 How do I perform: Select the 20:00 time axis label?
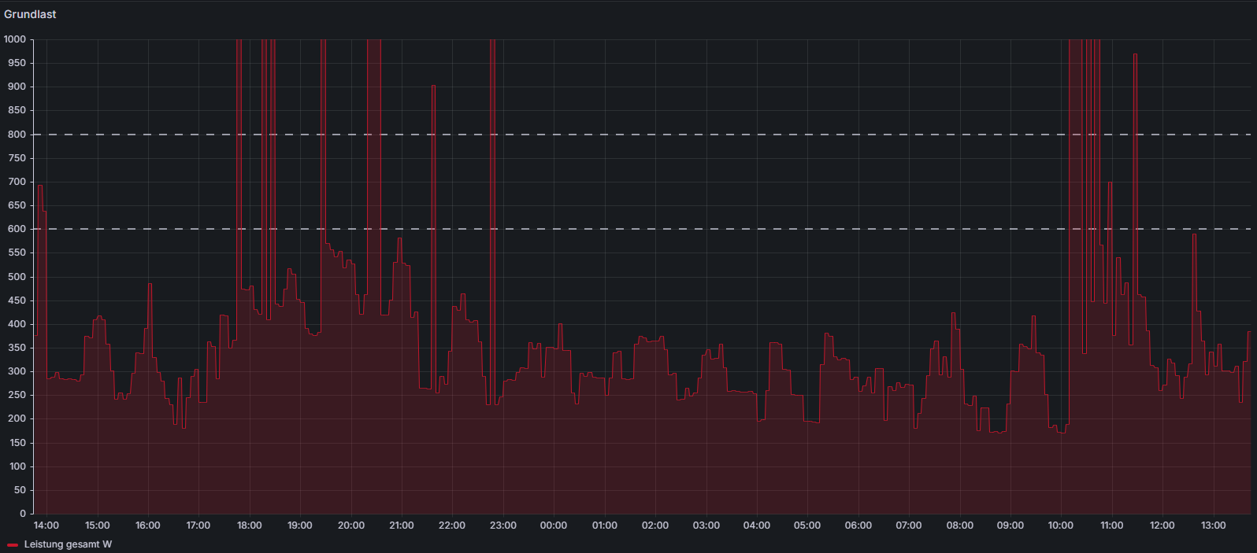[351, 525]
